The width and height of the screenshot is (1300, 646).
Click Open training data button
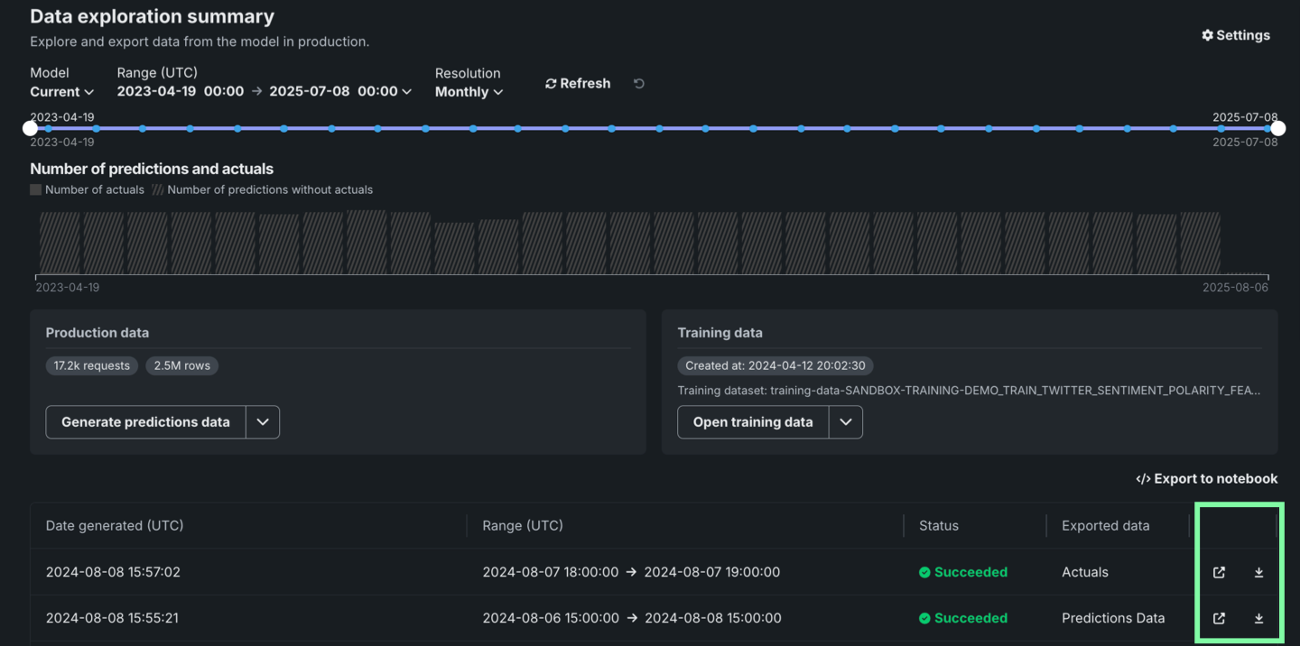(752, 422)
